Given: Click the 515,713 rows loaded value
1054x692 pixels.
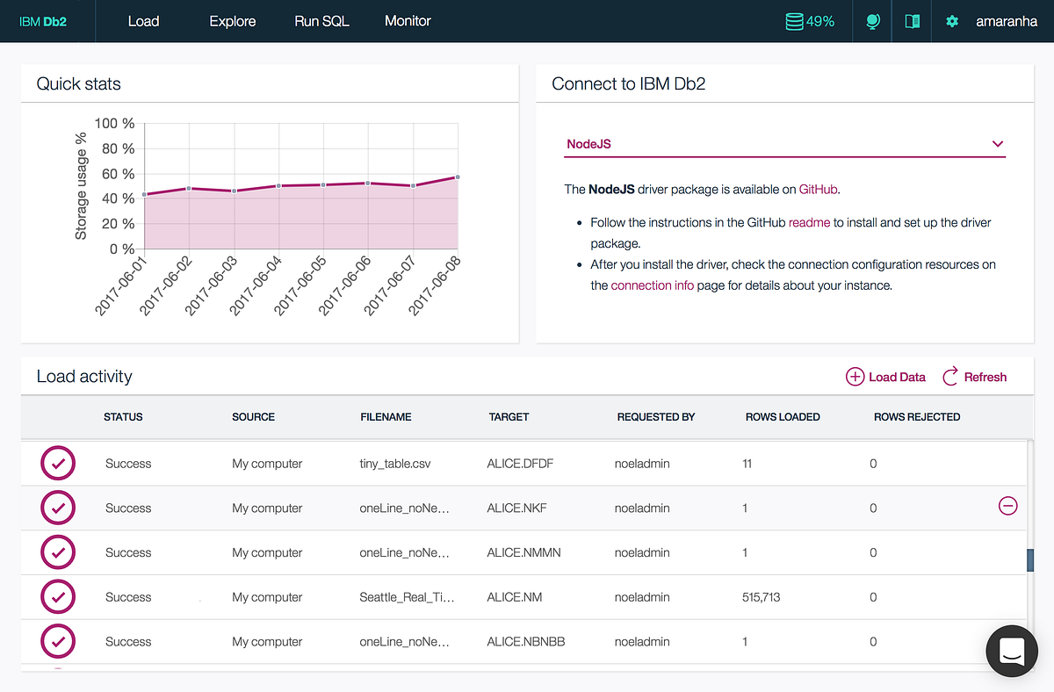Looking at the screenshot, I should 761,597.
